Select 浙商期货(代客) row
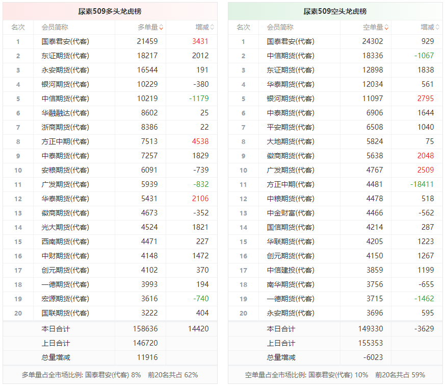The image size is (446, 386). tap(110, 127)
